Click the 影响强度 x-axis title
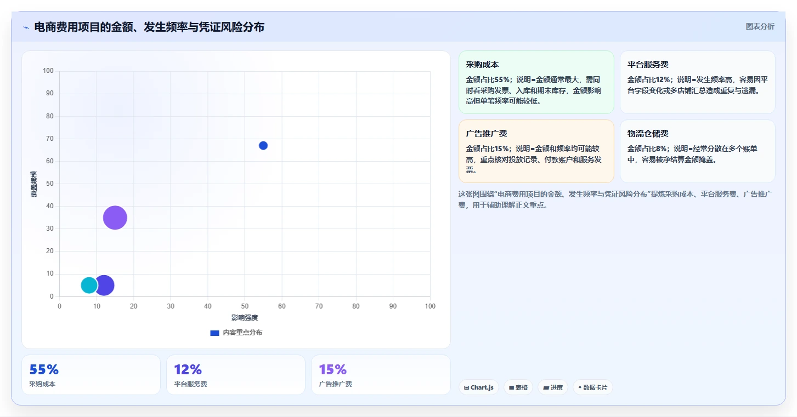 (245, 318)
